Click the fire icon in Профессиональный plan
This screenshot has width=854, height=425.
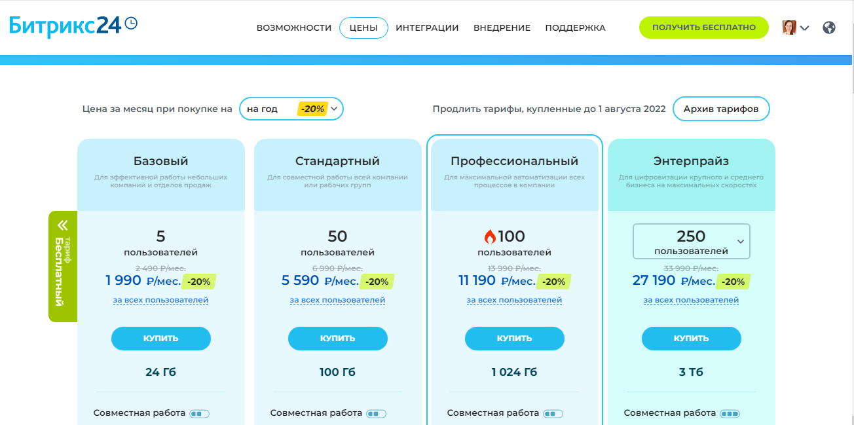[x=490, y=236]
